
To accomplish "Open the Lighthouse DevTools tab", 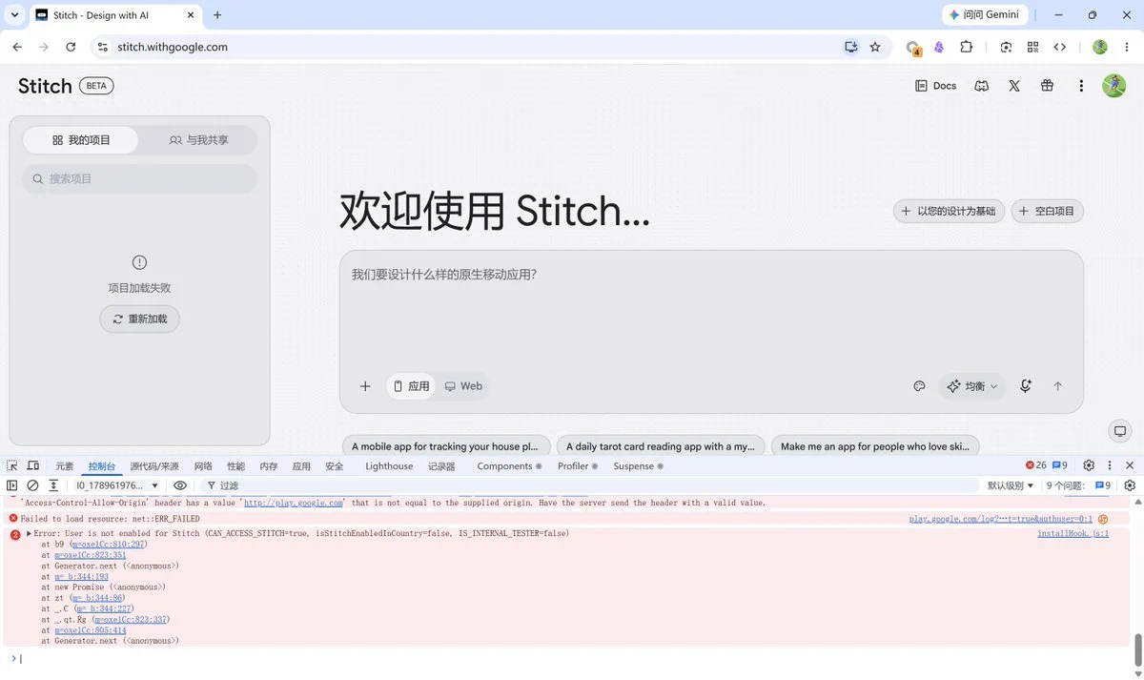I will tap(389, 466).
